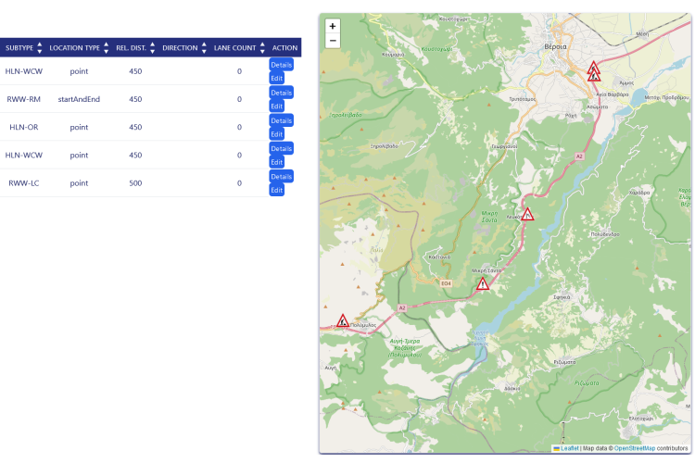The width and height of the screenshot is (695, 463).
Task: Select the roadworks marker near Πολύμυλος
Action: click(x=342, y=320)
